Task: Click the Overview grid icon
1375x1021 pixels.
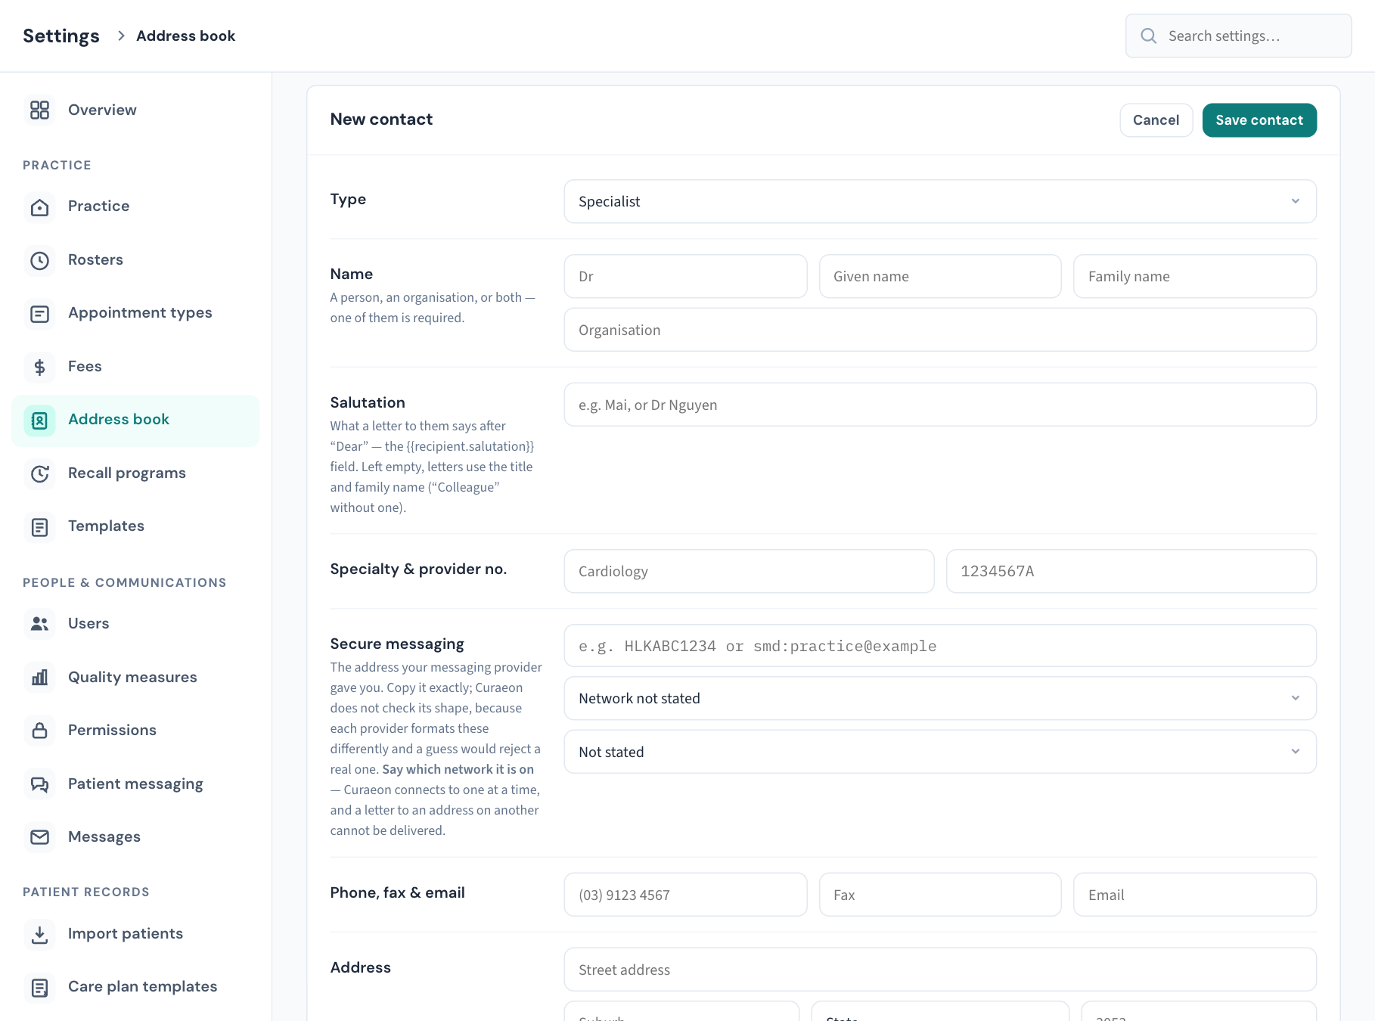Action: (x=39, y=110)
